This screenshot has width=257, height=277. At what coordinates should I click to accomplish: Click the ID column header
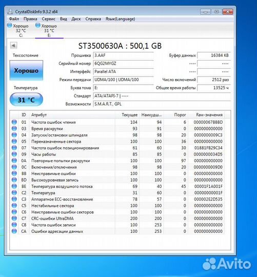click(24, 115)
